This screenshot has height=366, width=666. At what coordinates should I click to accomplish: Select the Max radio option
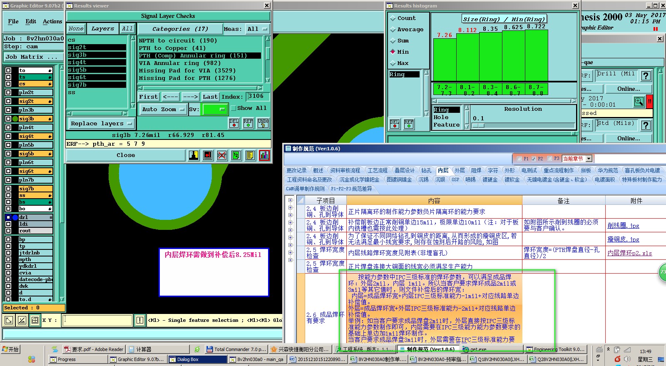(393, 63)
